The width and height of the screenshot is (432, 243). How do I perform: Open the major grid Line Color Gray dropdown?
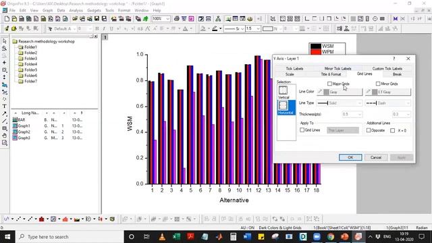point(340,92)
